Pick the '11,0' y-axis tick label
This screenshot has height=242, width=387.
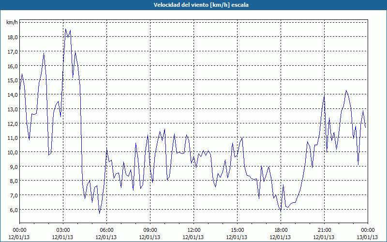[13, 138]
